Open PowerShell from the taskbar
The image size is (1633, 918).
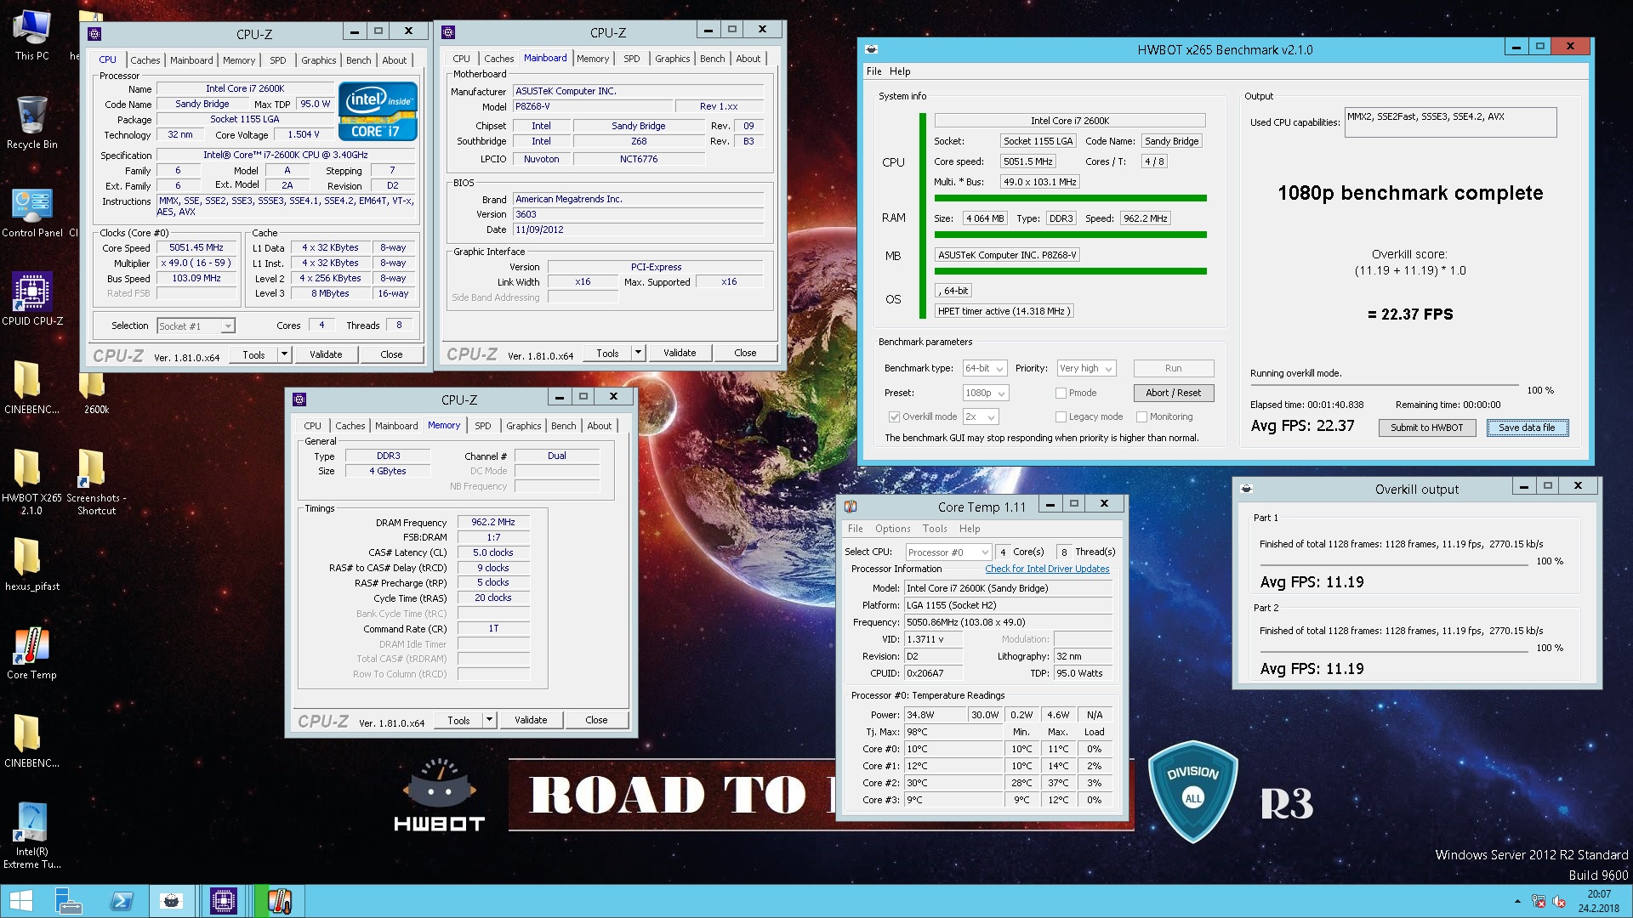tap(120, 901)
